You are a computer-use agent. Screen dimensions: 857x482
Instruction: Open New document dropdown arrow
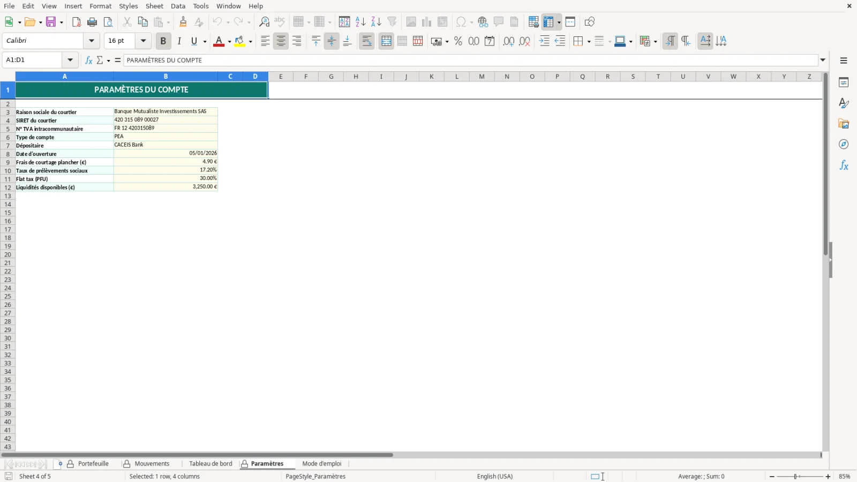(x=19, y=22)
